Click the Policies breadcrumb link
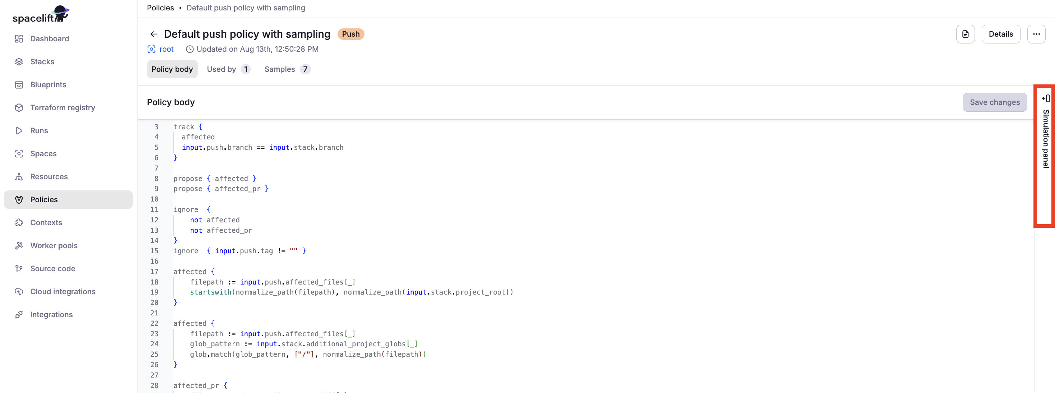 (160, 8)
